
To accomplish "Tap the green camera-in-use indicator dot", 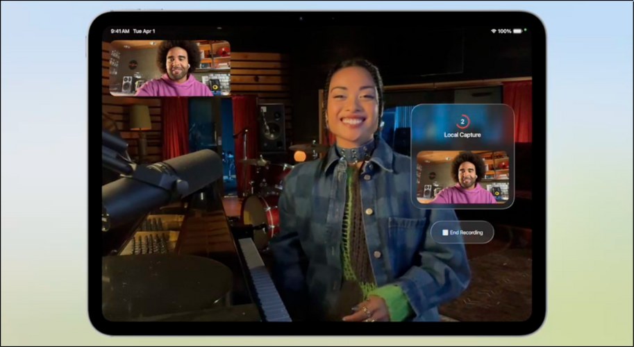I will (x=525, y=29).
